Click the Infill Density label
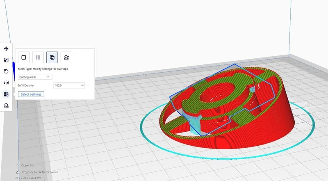The width and height of the screenshot is (328, 181). [26, 85]
